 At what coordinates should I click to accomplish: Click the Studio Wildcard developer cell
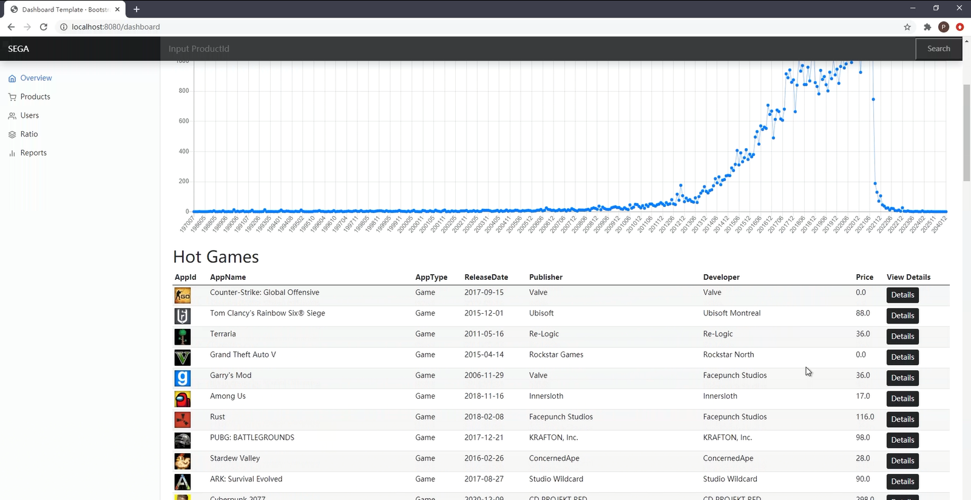(x=730, y=479)
